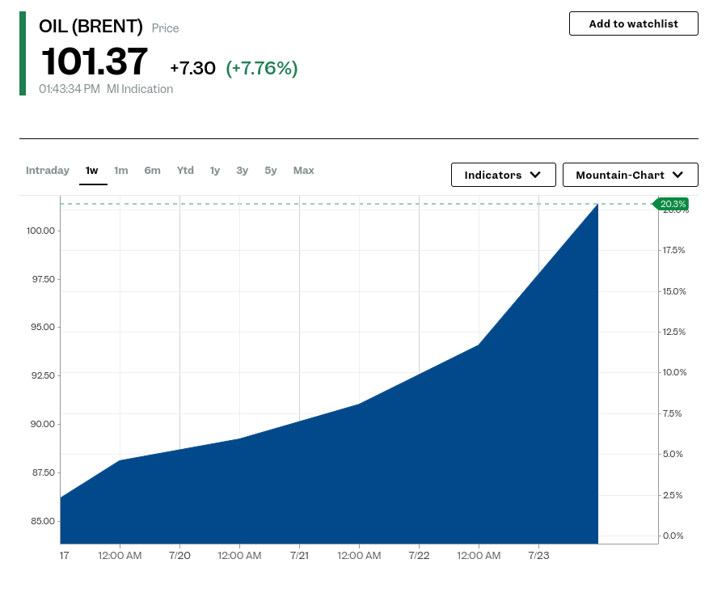Click the Indicators dropdown chevron icon
Image resolution: width=726 pixels, height=610 pixels.
pyautogui.click(x=535, y=175)
